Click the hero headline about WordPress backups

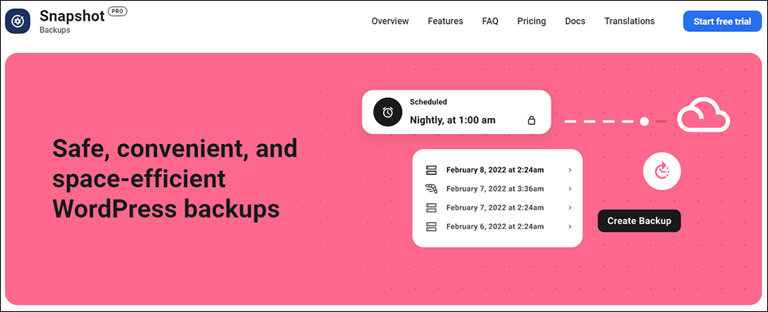(175, 179)
